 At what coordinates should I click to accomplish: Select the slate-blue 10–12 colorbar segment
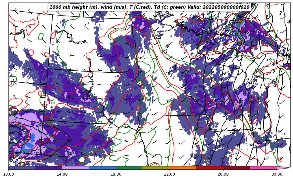coord(22,168)
